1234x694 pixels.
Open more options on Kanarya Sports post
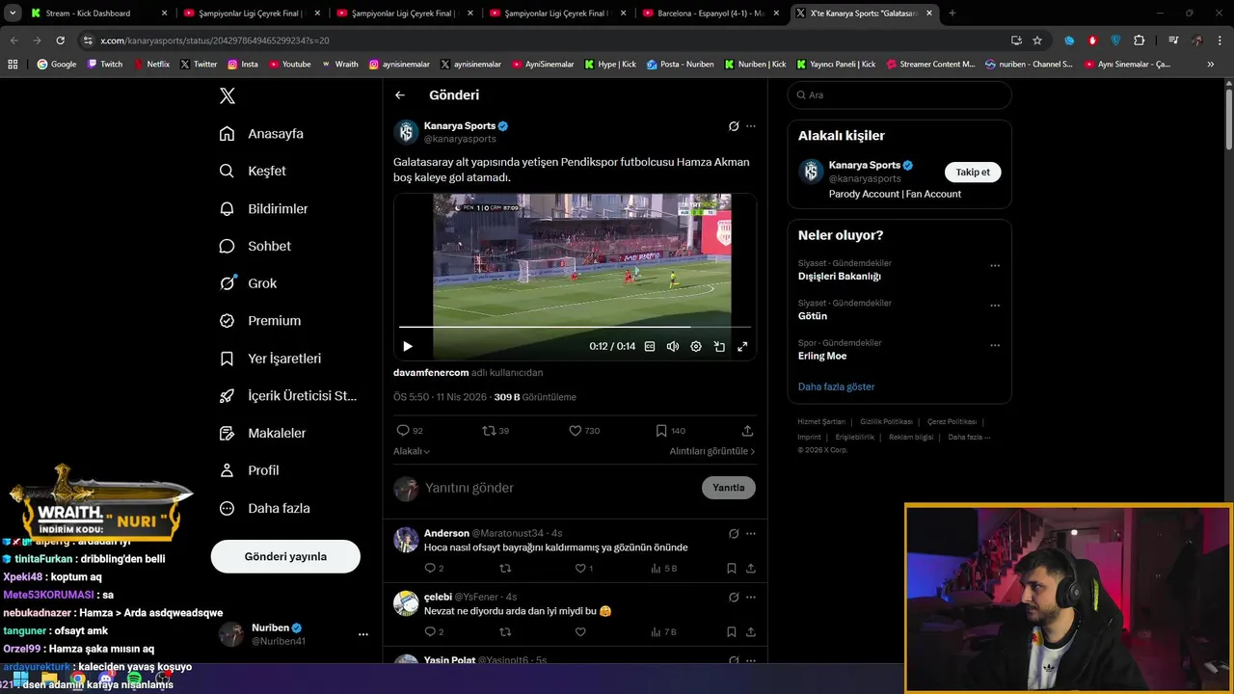[751, 126]
